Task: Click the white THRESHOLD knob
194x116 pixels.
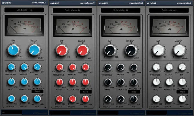Action: pos(156,67)
